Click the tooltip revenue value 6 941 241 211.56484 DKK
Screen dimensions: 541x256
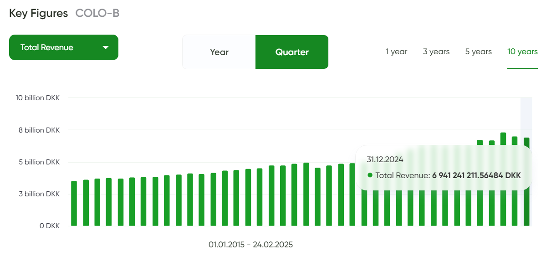coord(476,175)
